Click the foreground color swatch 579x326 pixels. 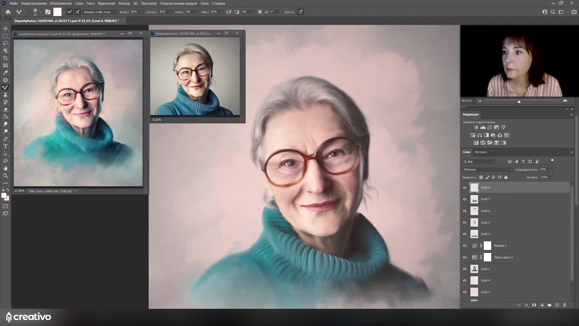(x=4, y=196)
